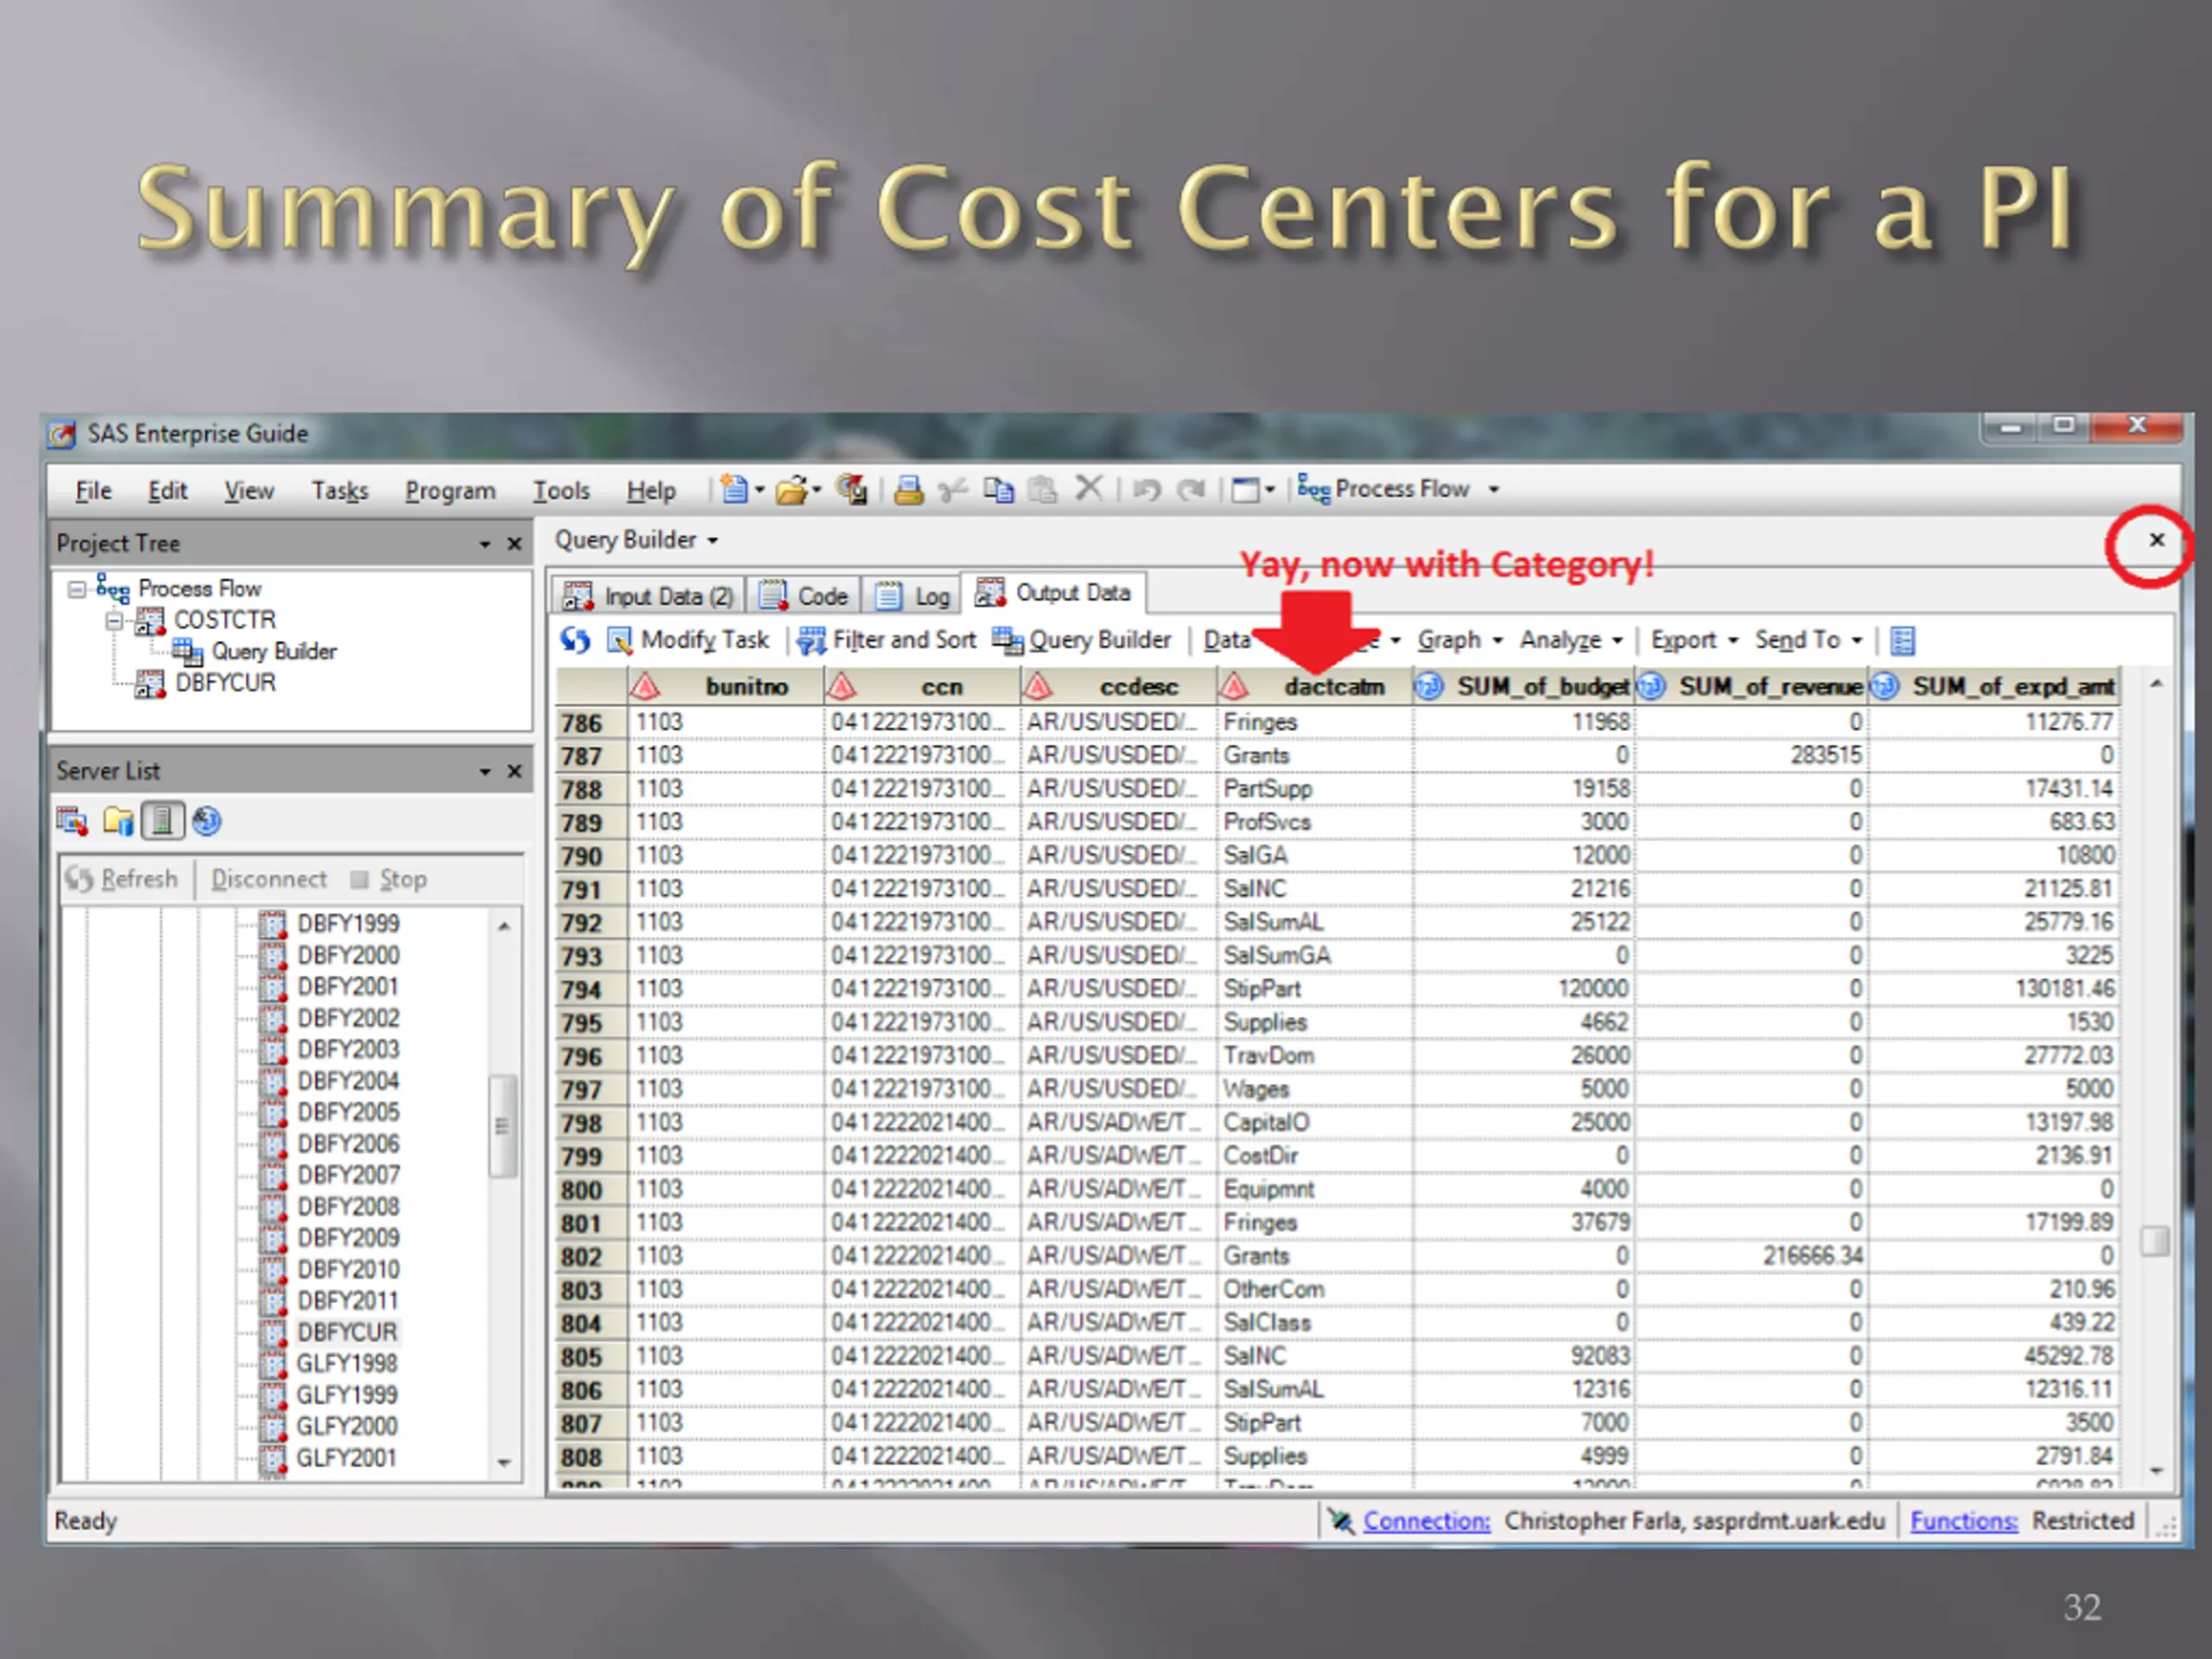2212x1659 pixels.
Task: Click the Filter and Sort button
Action: click(887, 640)
